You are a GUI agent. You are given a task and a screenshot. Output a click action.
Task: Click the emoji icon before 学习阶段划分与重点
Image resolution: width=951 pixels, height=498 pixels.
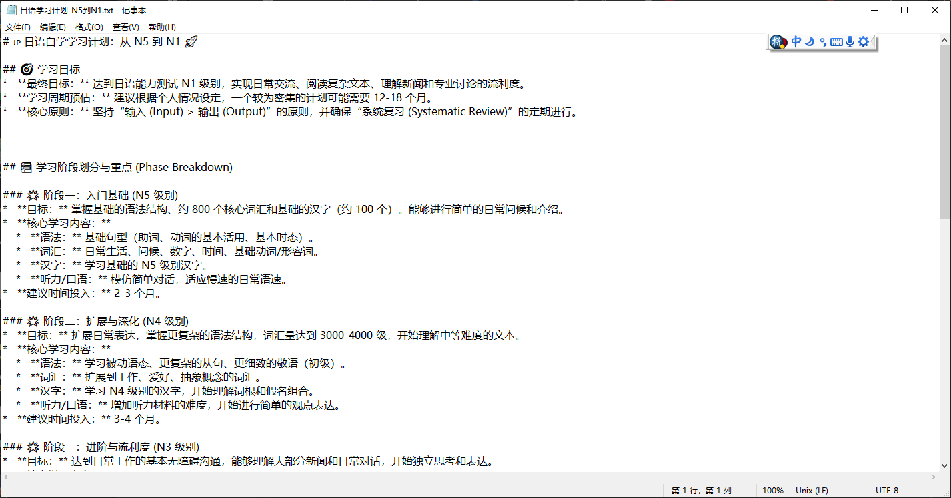(x=26, y=167)
